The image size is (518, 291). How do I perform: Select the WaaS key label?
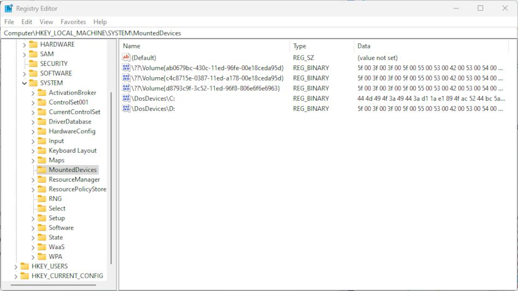[x=57, y=247]
